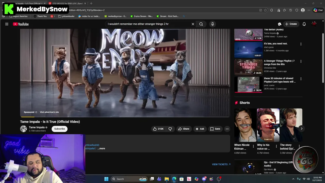Open Enaira Stream bookmark
The height and width of the screenshot is (183, 325).
click(142, 16)
